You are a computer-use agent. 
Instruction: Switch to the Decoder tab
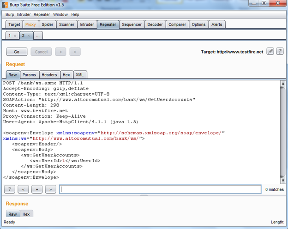click(155, 24)
